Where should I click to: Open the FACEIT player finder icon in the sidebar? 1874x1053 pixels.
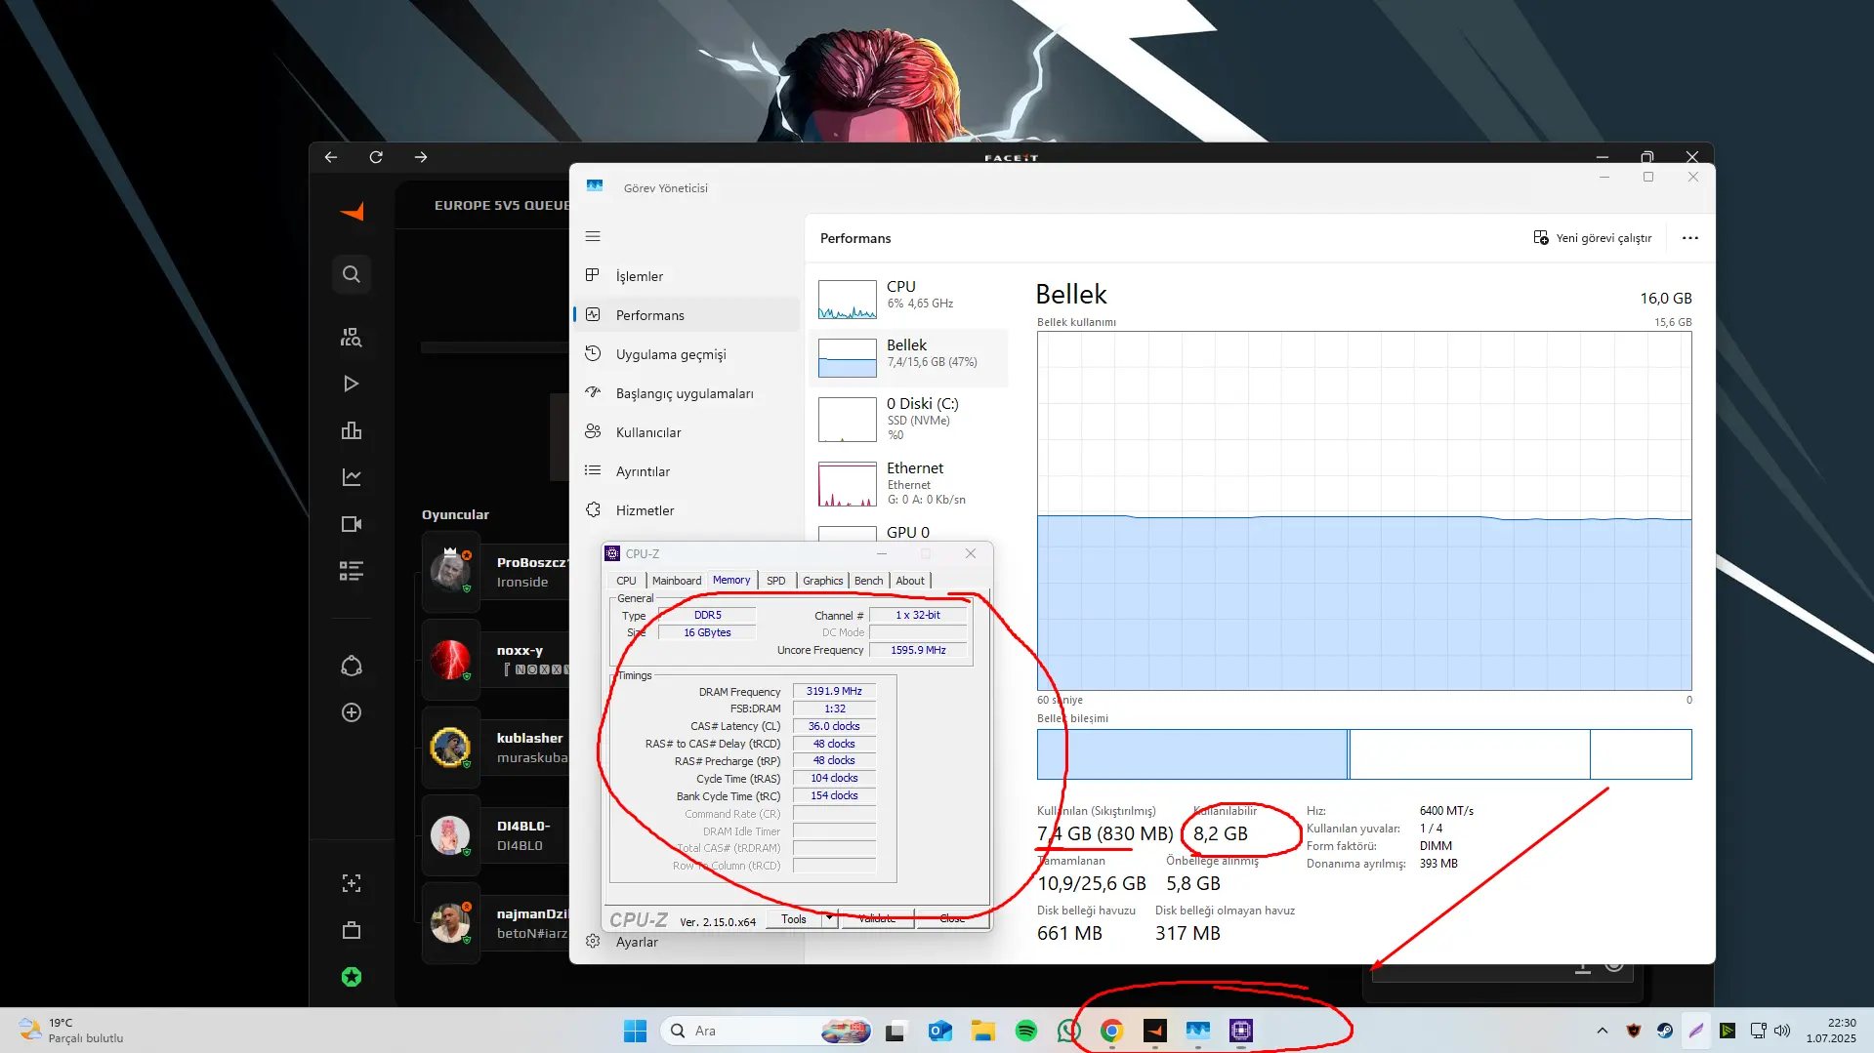(352, 337)
